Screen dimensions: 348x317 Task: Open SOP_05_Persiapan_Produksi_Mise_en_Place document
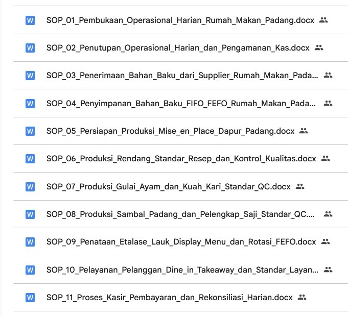[x=170, y=131]
